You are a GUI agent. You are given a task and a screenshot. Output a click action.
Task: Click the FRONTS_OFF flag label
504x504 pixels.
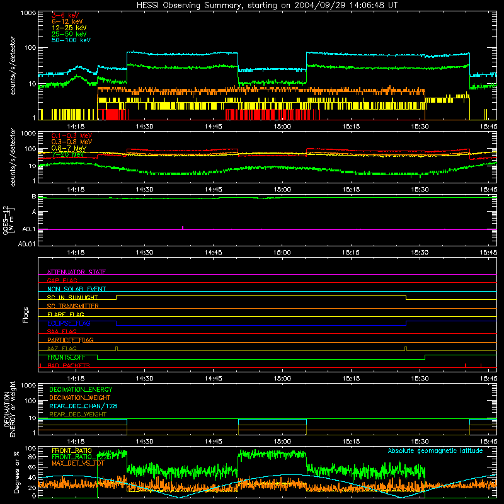pos(66,357)
